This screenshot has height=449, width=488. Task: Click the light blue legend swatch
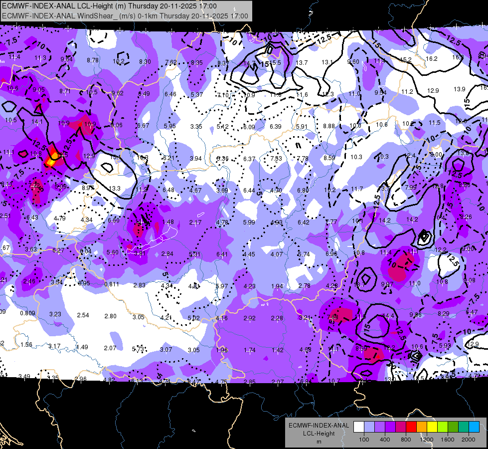[x=369, y=427]
